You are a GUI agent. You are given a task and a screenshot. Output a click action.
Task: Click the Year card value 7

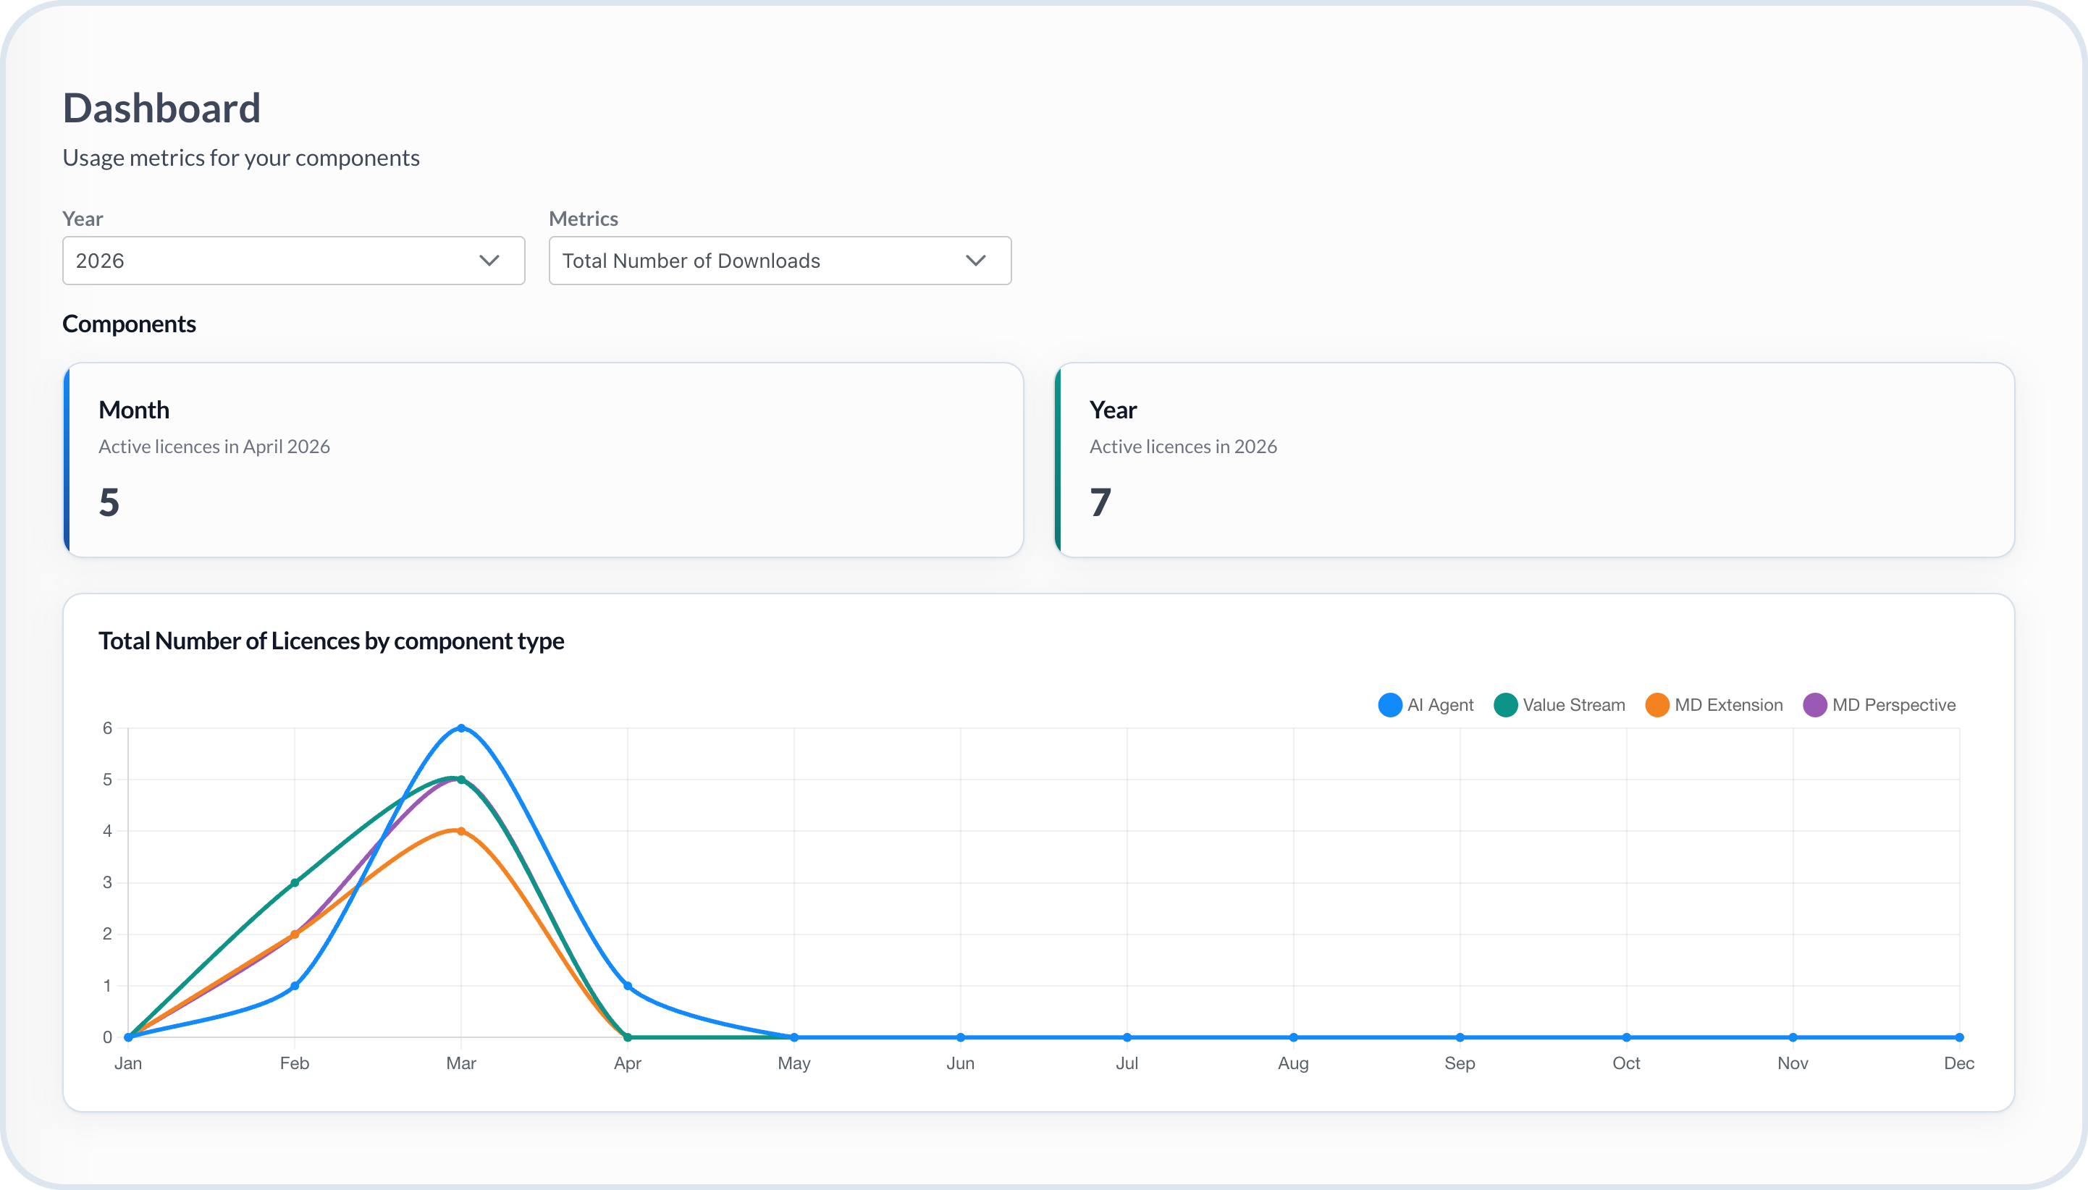(x=1100, y=502)
